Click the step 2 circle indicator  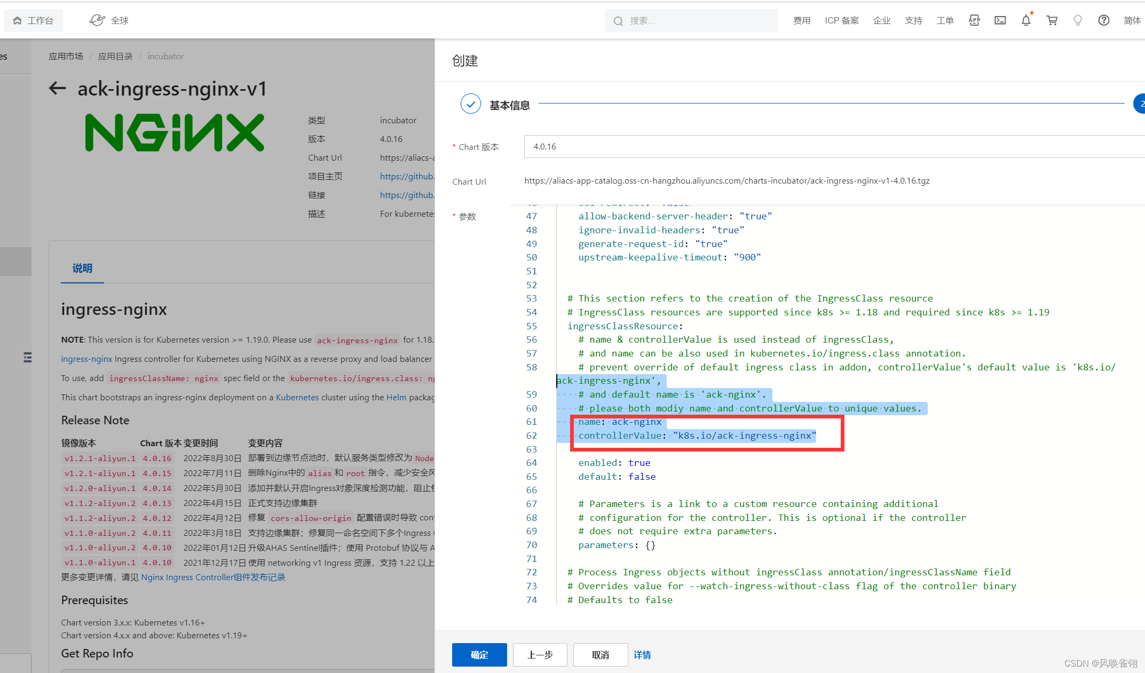1140,104
